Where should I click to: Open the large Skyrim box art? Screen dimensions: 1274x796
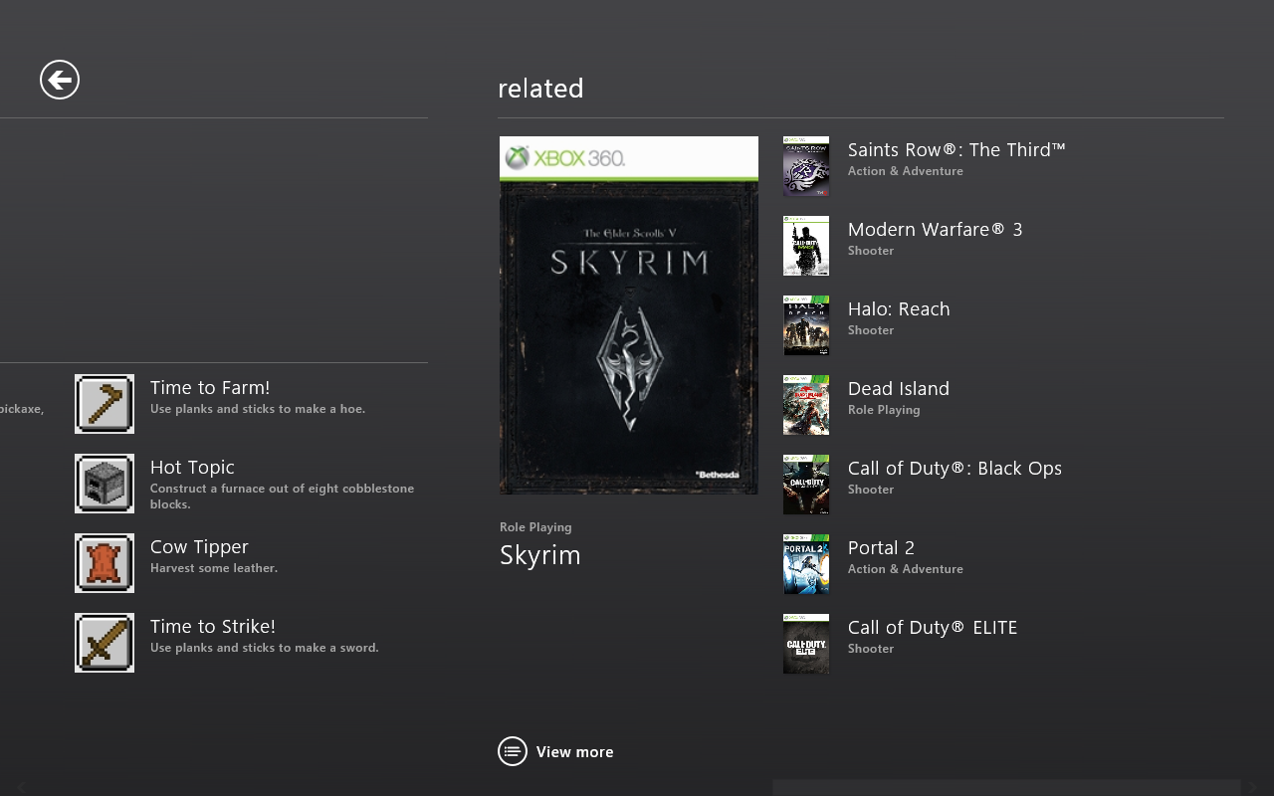629,315
